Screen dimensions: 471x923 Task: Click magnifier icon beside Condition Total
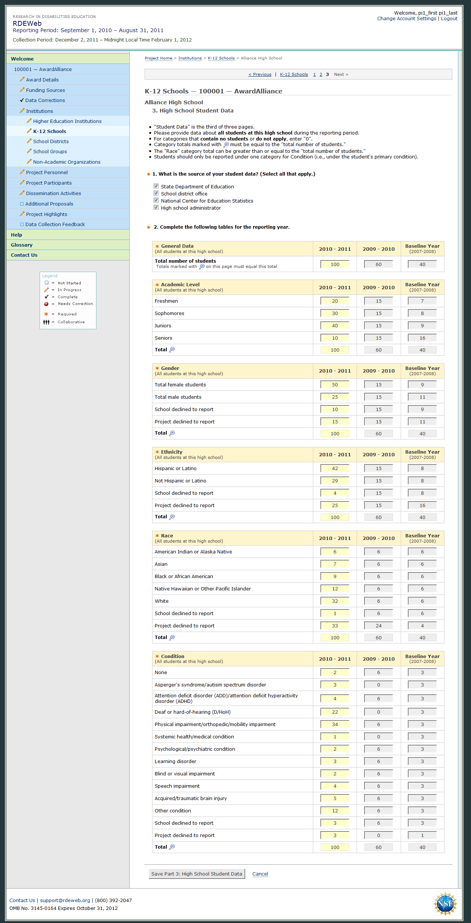click(172, 847)
